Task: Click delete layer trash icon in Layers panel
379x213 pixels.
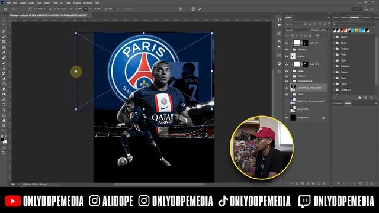Action: (x=324, y=183)
